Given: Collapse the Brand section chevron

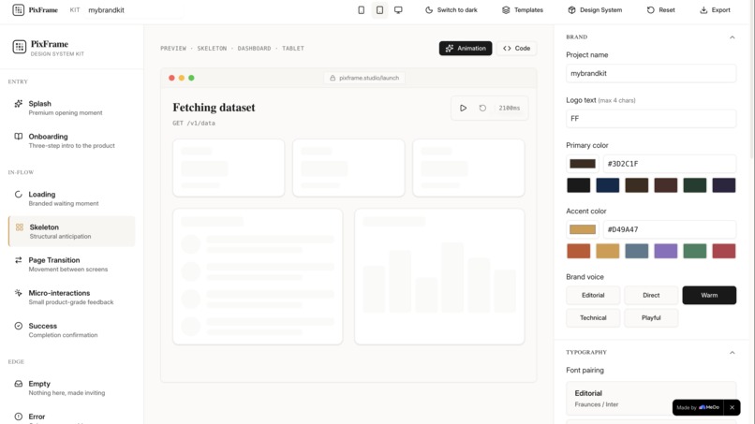Looking at the screenshot, I should 732,37.
